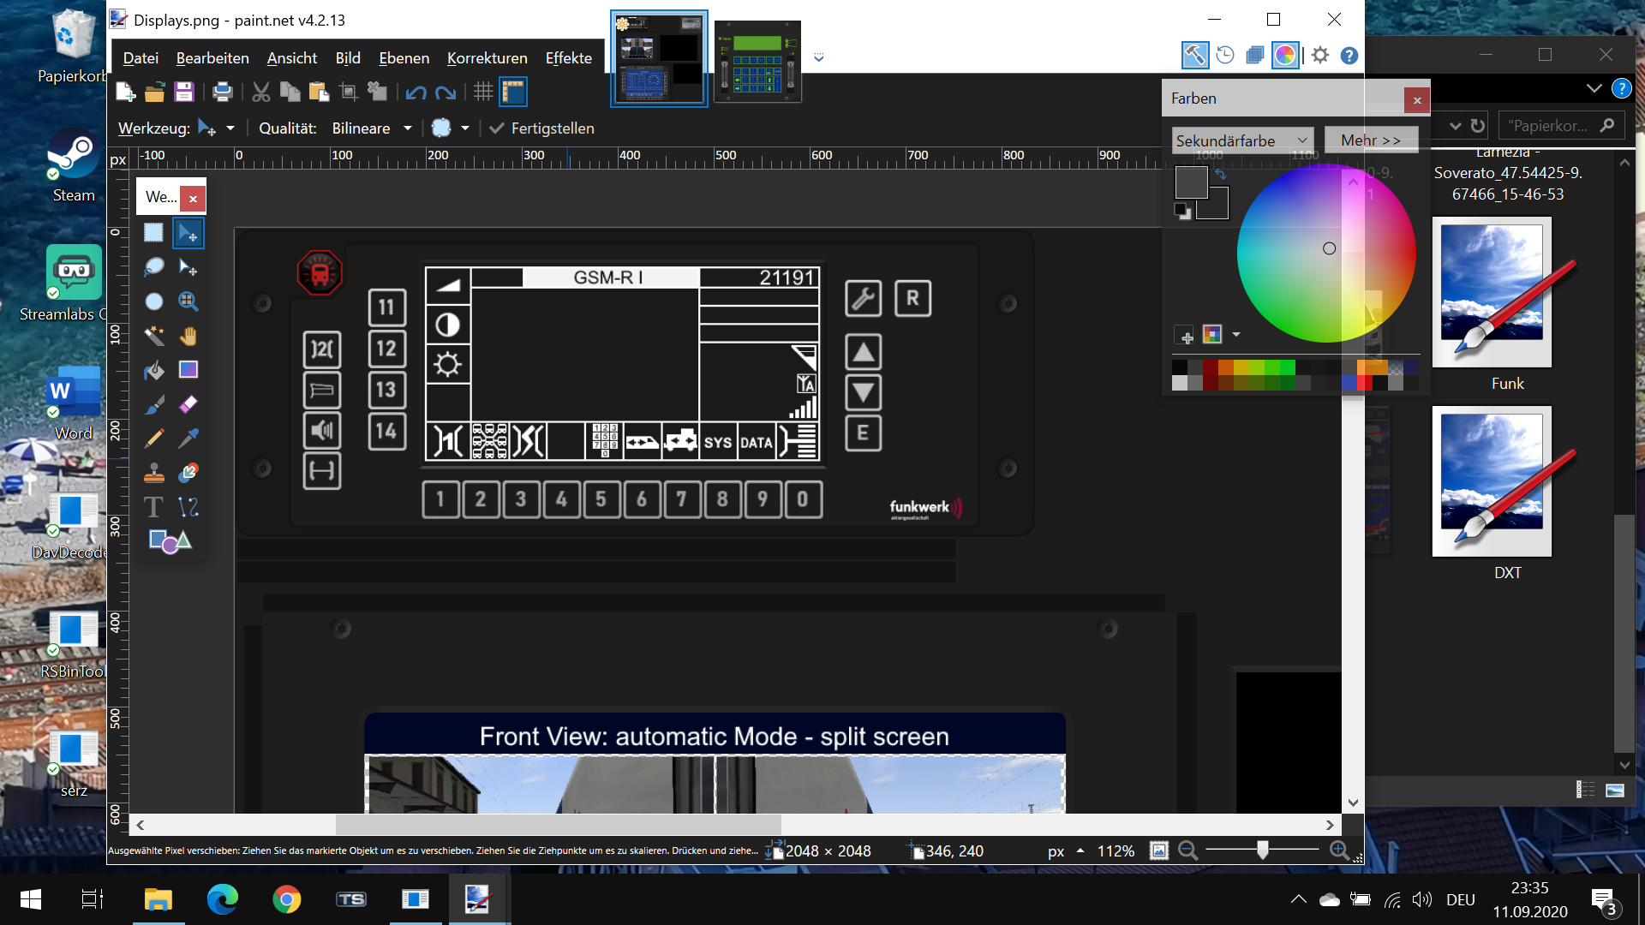Toggle the Colors window button

coord(1284,56)
